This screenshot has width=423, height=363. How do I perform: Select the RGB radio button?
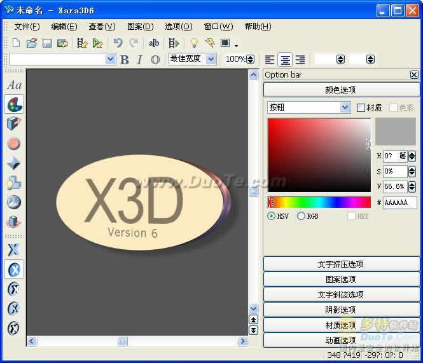(x=301, y=216)
